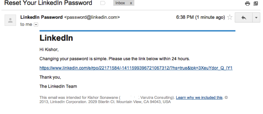Select the password@linkedin.com address

point(92,17)
